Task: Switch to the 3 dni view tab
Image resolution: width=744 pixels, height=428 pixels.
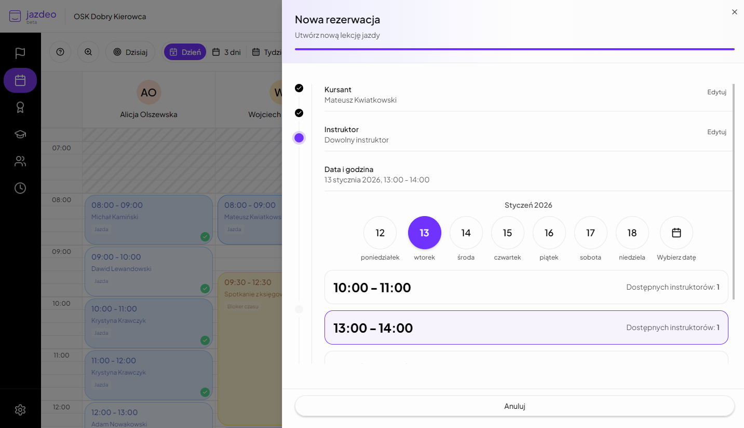Action: click(226, 52)
